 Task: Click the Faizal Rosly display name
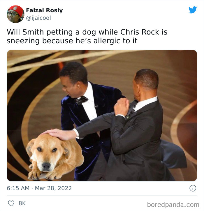coord(45,10)
